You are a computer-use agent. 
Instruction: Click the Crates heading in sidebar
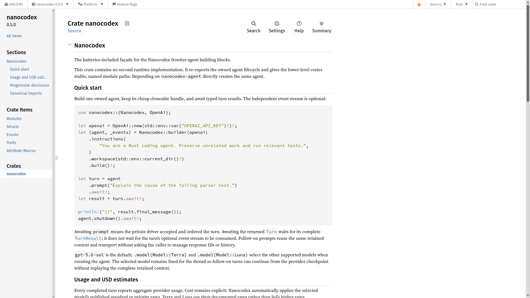tap(14, 166)
